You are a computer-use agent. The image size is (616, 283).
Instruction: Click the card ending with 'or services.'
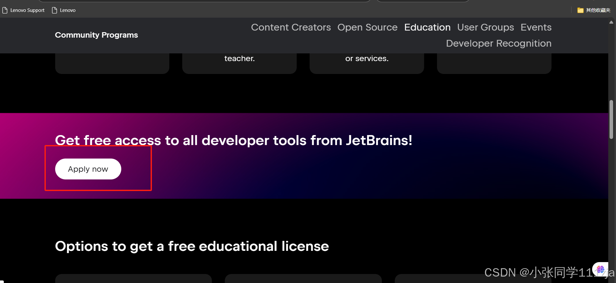(x=367, y=63)
